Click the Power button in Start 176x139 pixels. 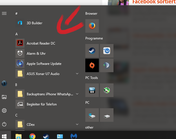coord(4,124)
